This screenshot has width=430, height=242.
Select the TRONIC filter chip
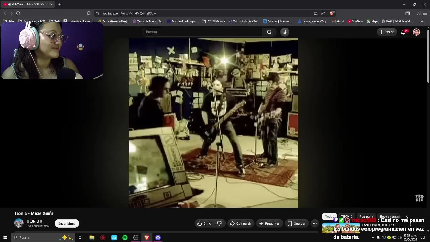[347, 217]
